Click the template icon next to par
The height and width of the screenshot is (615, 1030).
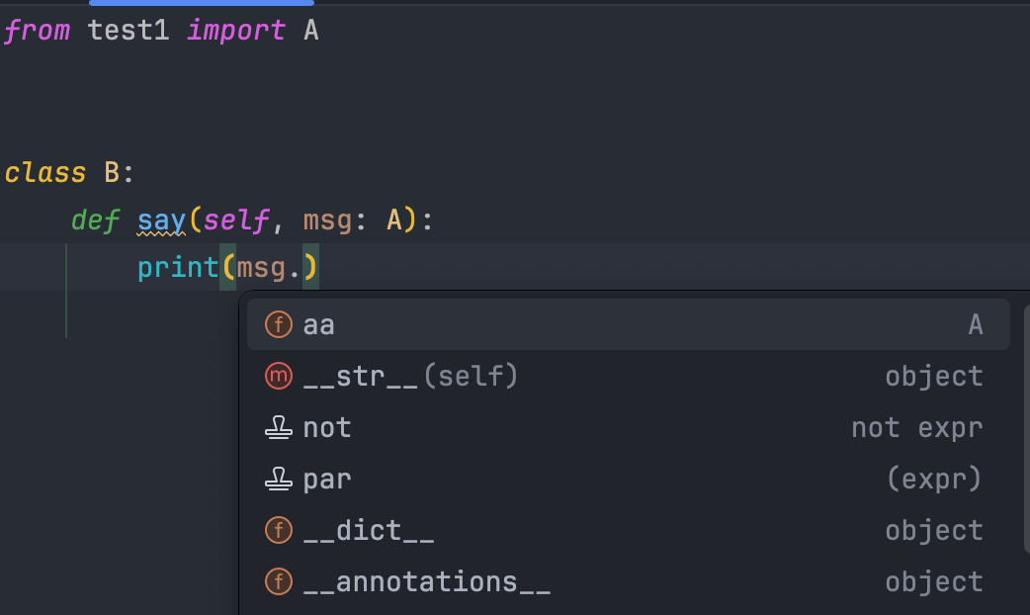point(280,479)
